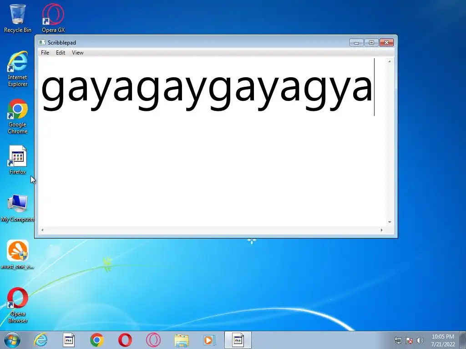The width and height of the screenshot is (466, 349).
Task: Click the volume speaker tray icon
Action: (x=420, y=340)
